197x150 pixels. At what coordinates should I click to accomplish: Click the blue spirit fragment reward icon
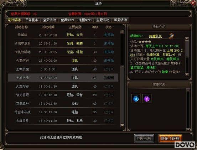[136, 98]
